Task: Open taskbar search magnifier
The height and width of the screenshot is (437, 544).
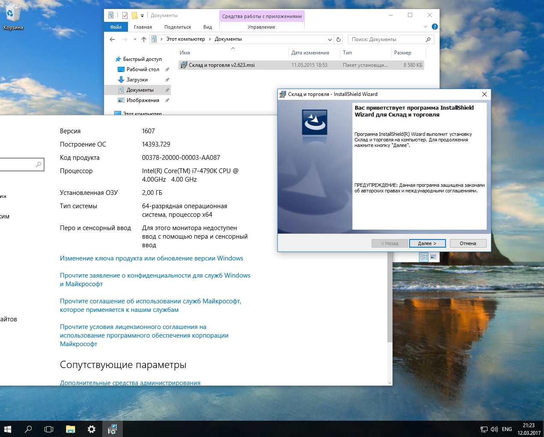Action: 28,429
